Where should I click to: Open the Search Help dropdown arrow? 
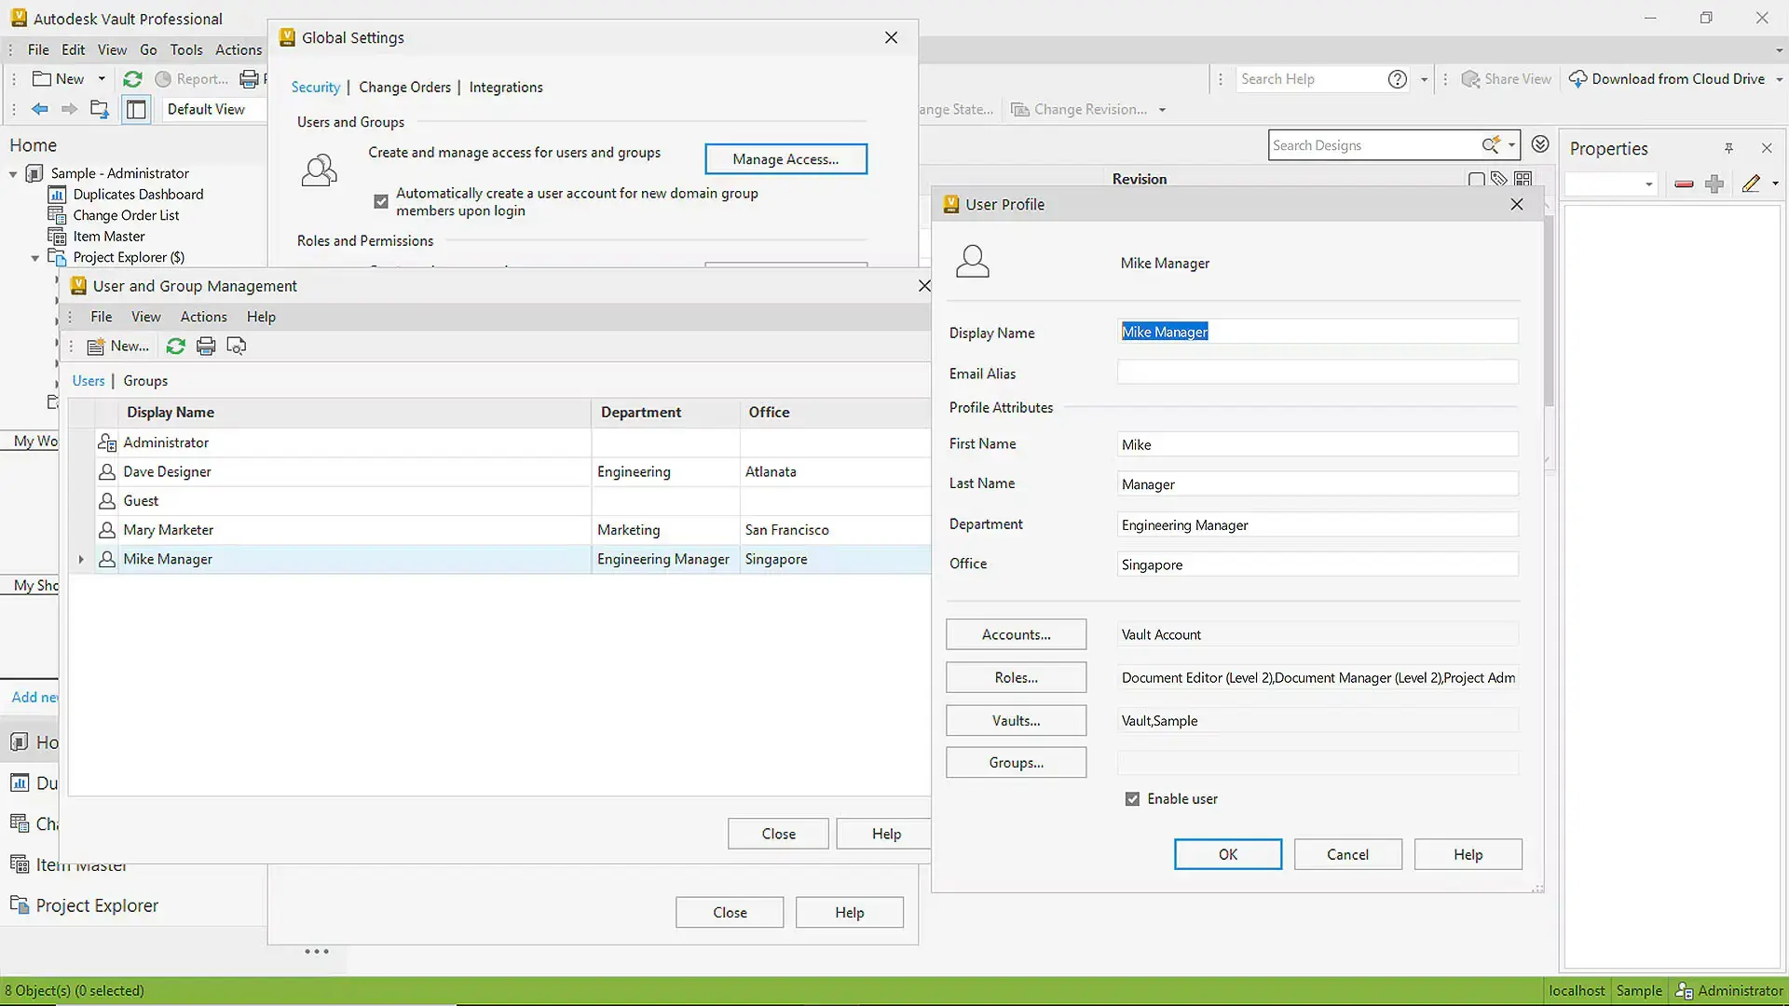click(1424, 80)
